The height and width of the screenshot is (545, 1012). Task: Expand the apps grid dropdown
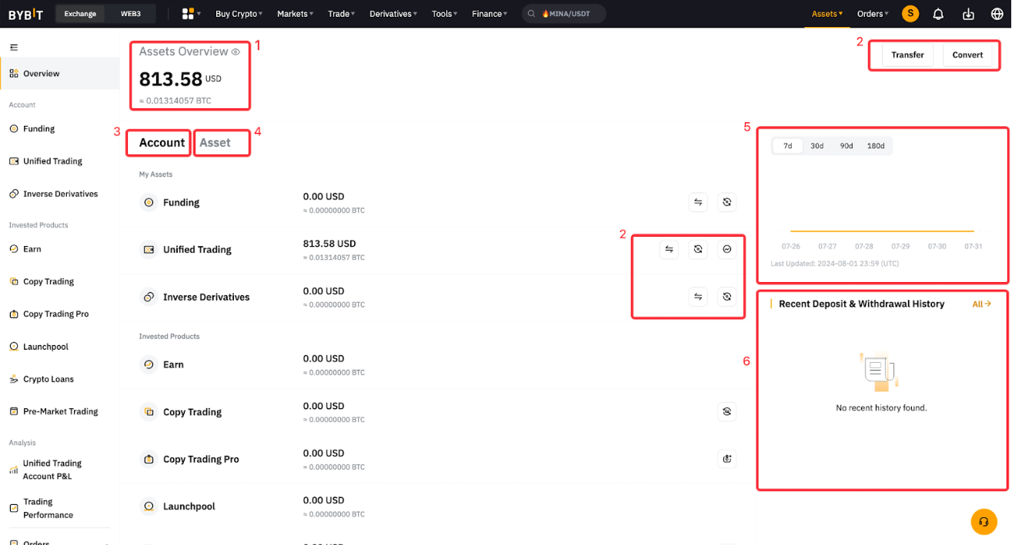(191, 14)
